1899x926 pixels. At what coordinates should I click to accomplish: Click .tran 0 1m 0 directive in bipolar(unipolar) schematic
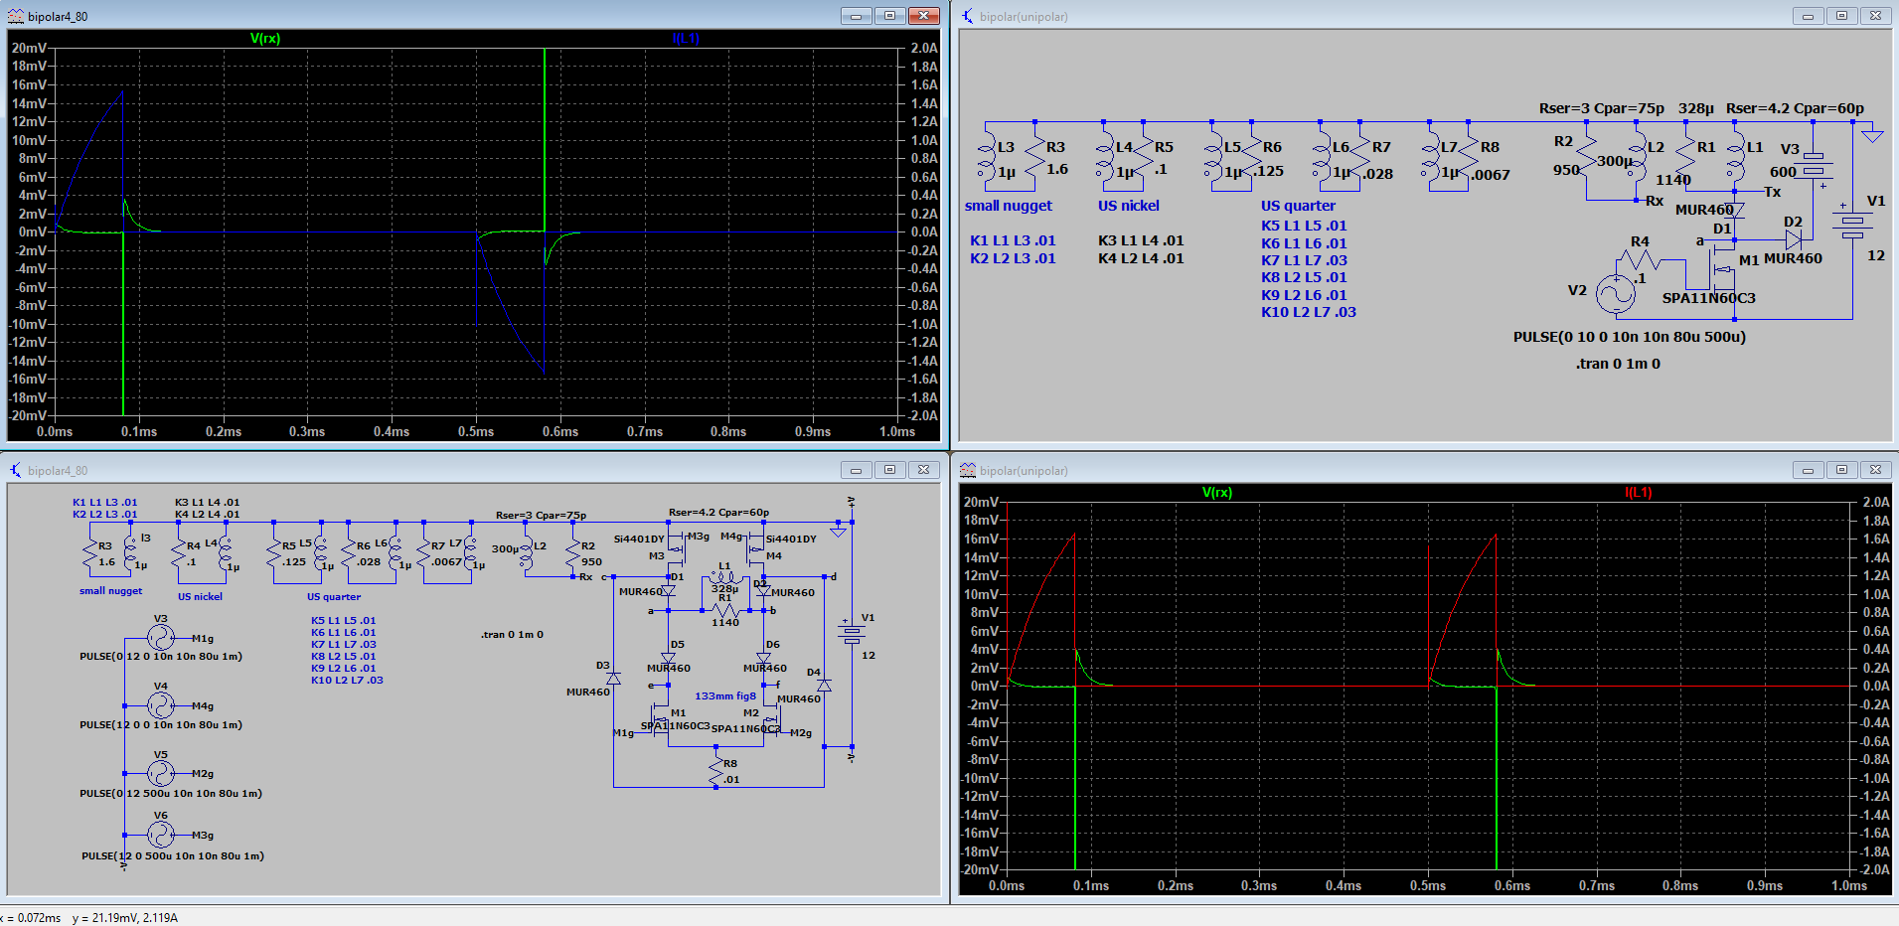click(x=1617, y=364)
